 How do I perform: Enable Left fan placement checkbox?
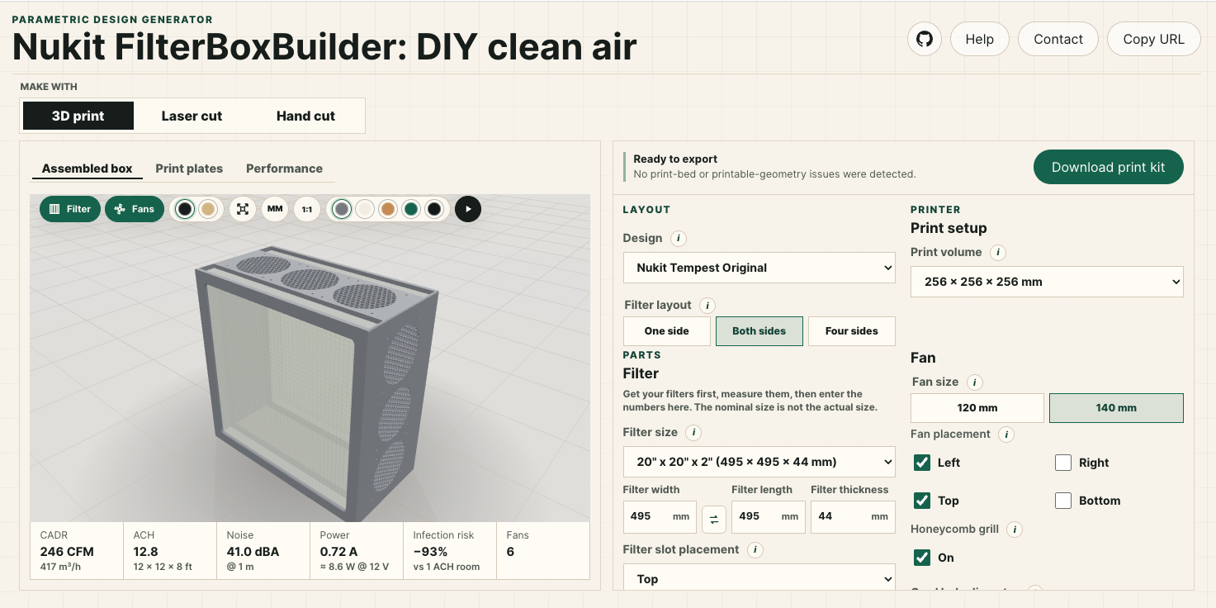[x=922, y=463]
